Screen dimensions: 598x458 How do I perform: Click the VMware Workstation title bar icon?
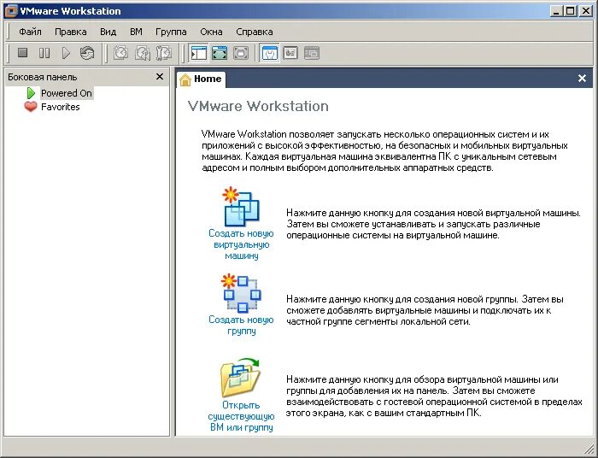pyautogui.click(x=10, y=11)
